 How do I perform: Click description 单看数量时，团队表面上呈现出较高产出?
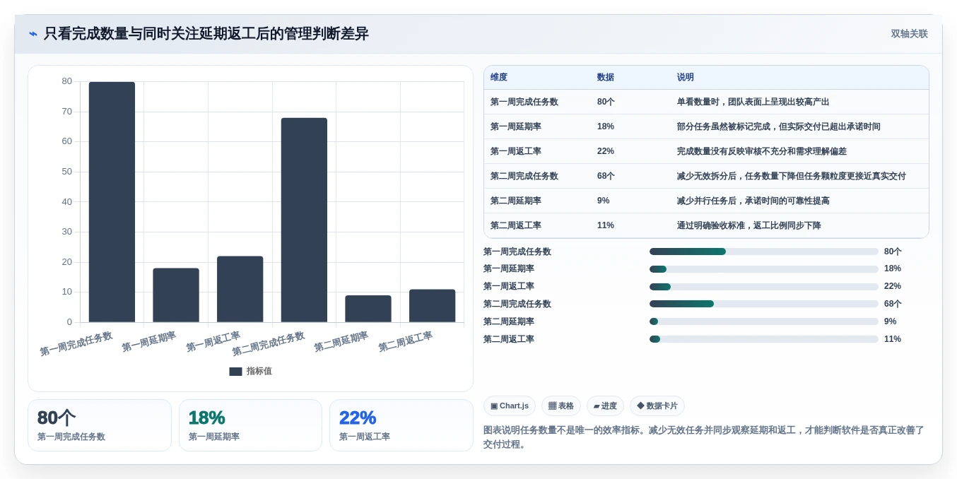point(753,102)
